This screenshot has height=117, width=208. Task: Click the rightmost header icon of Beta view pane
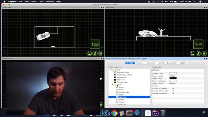[x=206, y=7]
